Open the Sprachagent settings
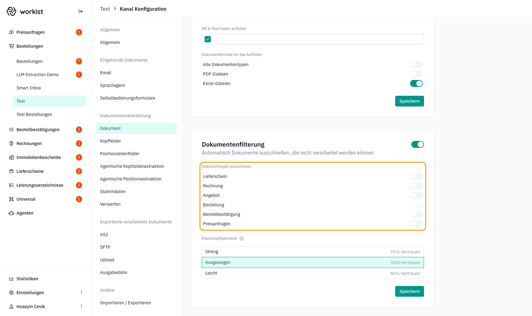The image size is (532, 316). [x=136, y=85]
